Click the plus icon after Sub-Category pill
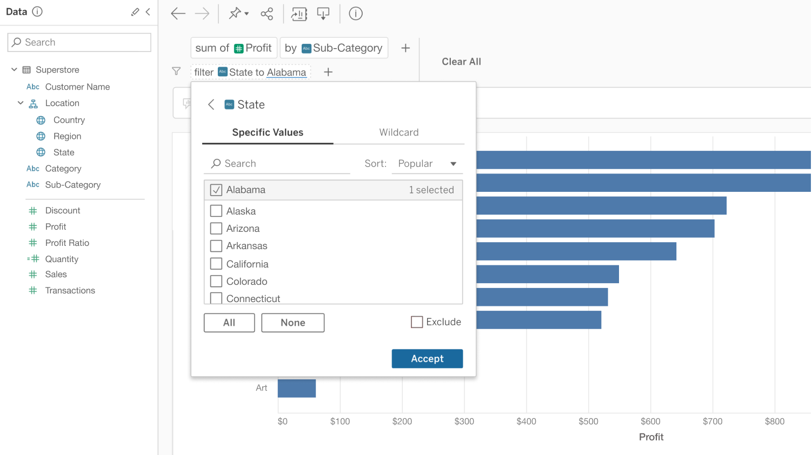Screen dimensions: 812x455 pyautogui.click(x=405, y=48)
